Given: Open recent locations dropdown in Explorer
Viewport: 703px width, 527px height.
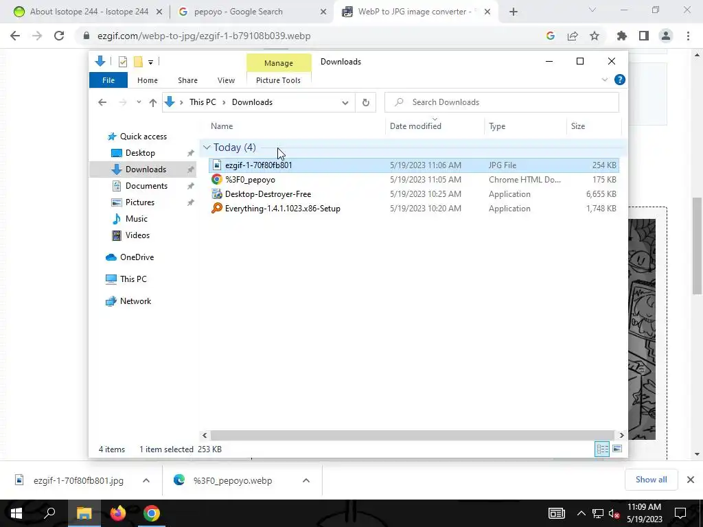Looking at the screenshot, I should coord(139,102).
